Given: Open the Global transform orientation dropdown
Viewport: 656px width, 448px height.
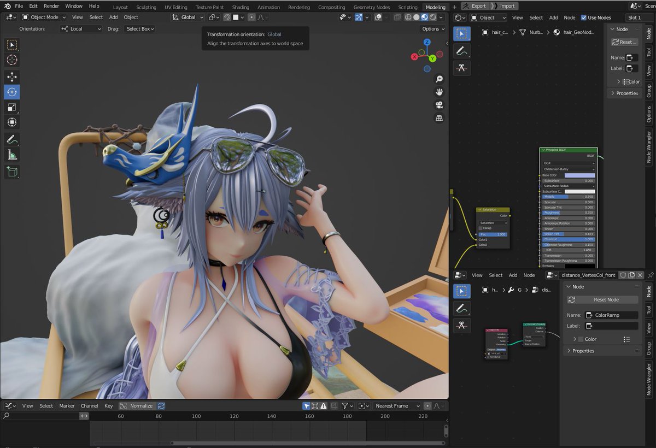Looking at the screenshot, I should pos(188,17).
